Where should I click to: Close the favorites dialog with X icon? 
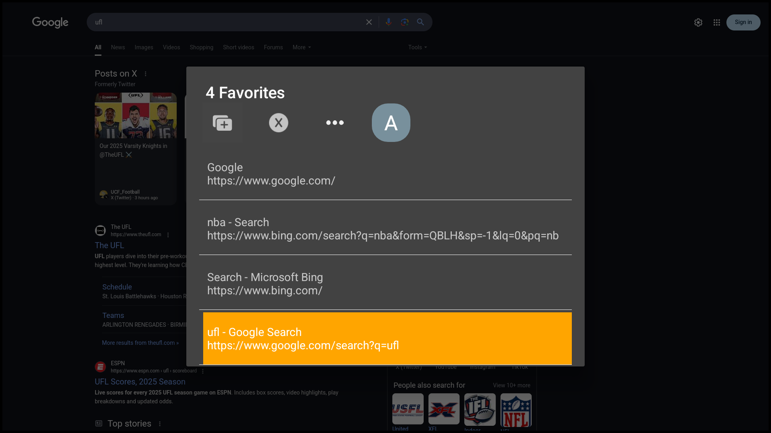click(x=279, y=123)
